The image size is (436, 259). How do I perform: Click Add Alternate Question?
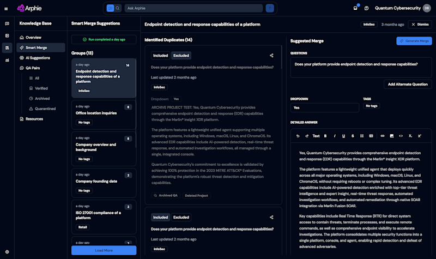408,85
